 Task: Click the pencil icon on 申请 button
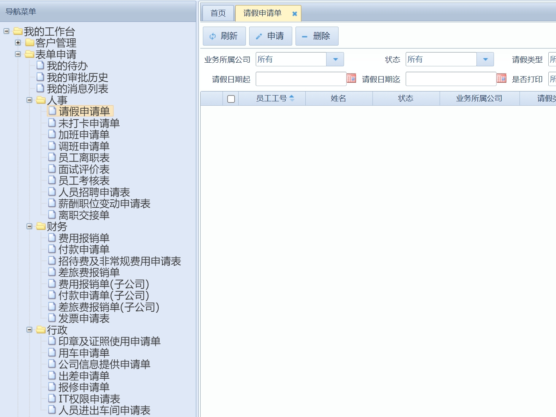coord(259,36)
